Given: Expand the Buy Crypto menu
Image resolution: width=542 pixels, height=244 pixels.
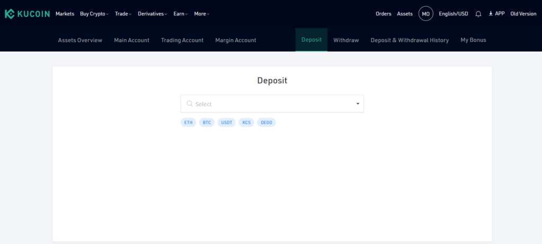Looking at the screenshot, I should (x=94, y=14).
